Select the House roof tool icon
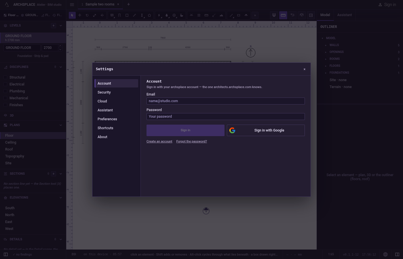This screenshot has height=259, width=403. (149, 15)
